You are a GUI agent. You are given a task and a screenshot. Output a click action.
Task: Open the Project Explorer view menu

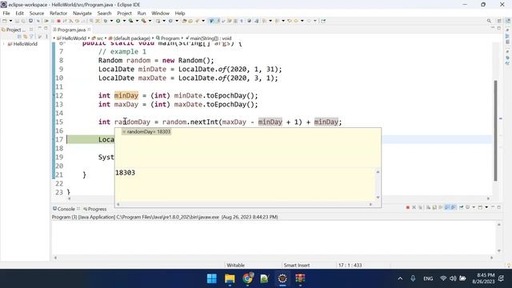[46, 37]
